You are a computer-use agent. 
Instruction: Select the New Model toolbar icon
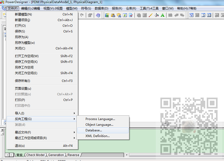(107, 15)
